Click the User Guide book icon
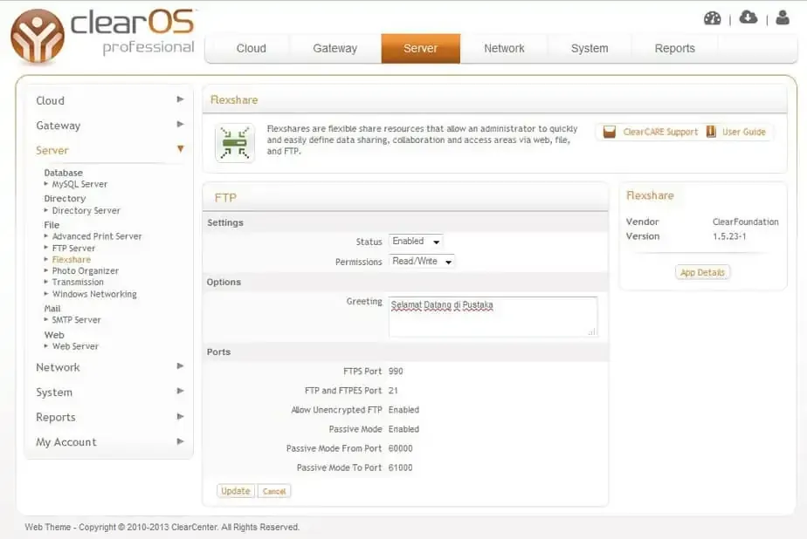This screenshot has width=807, height=539. tap(711, 132)
